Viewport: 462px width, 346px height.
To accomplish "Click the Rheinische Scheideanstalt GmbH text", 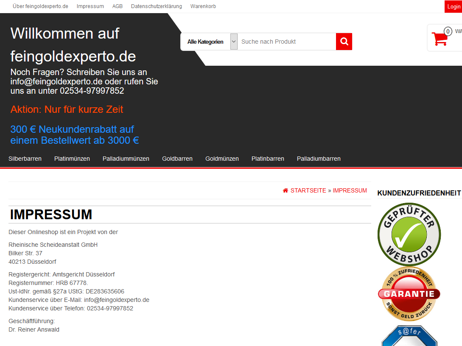I will (53, 245).
